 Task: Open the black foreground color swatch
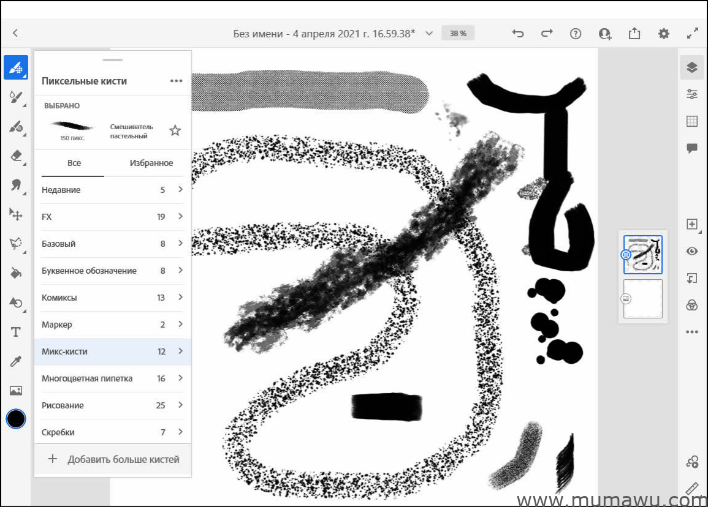click(16, 419)
